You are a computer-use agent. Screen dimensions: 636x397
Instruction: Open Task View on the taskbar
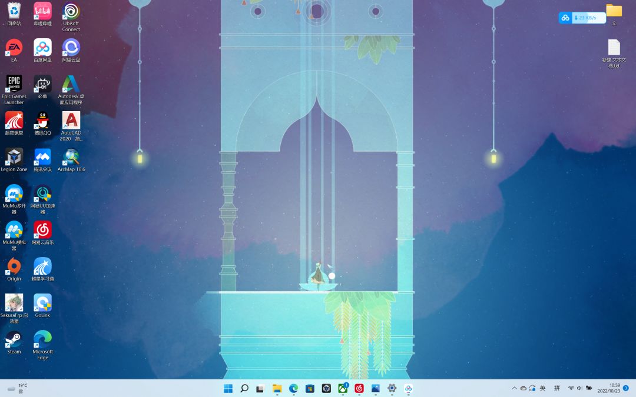pos(260,388)
